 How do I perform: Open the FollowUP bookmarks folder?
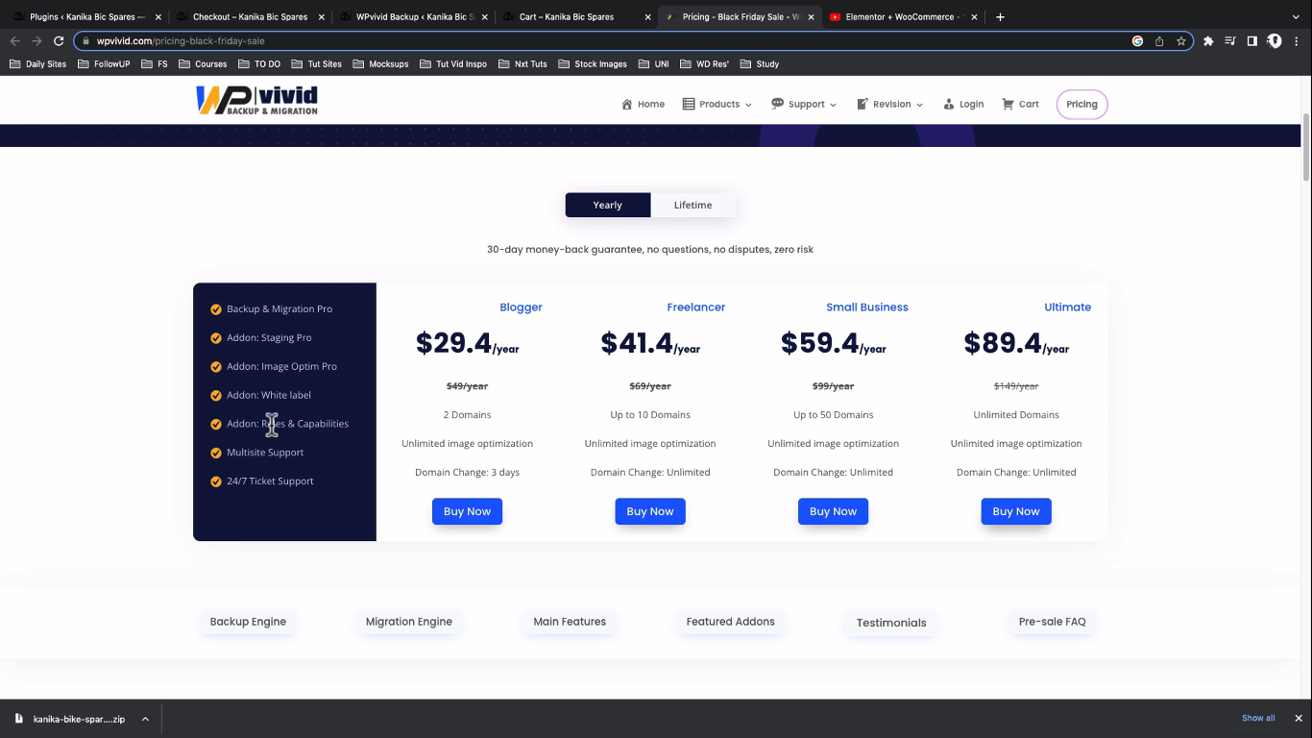104,64
